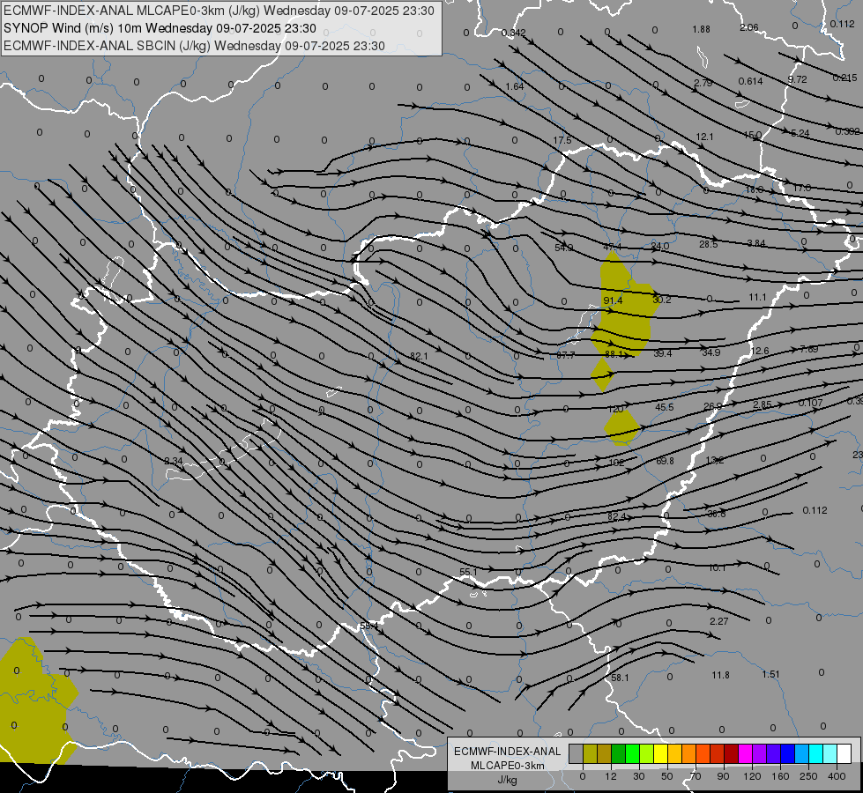
Task: Click the map value 0.614
Action: 751,81
